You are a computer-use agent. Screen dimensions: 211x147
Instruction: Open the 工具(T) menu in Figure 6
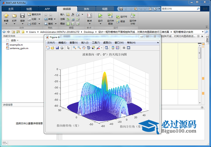coord(96,43)
